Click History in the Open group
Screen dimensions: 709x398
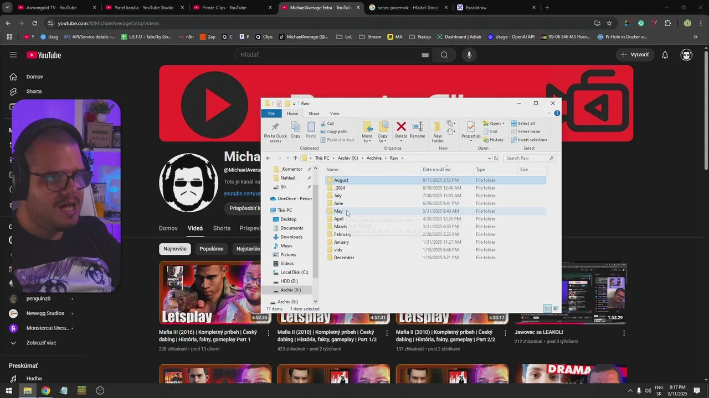pos(493,140)
